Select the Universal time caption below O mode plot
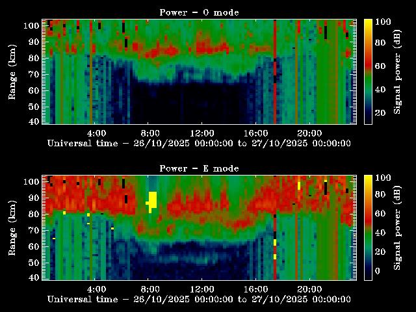 coord(199,143)
